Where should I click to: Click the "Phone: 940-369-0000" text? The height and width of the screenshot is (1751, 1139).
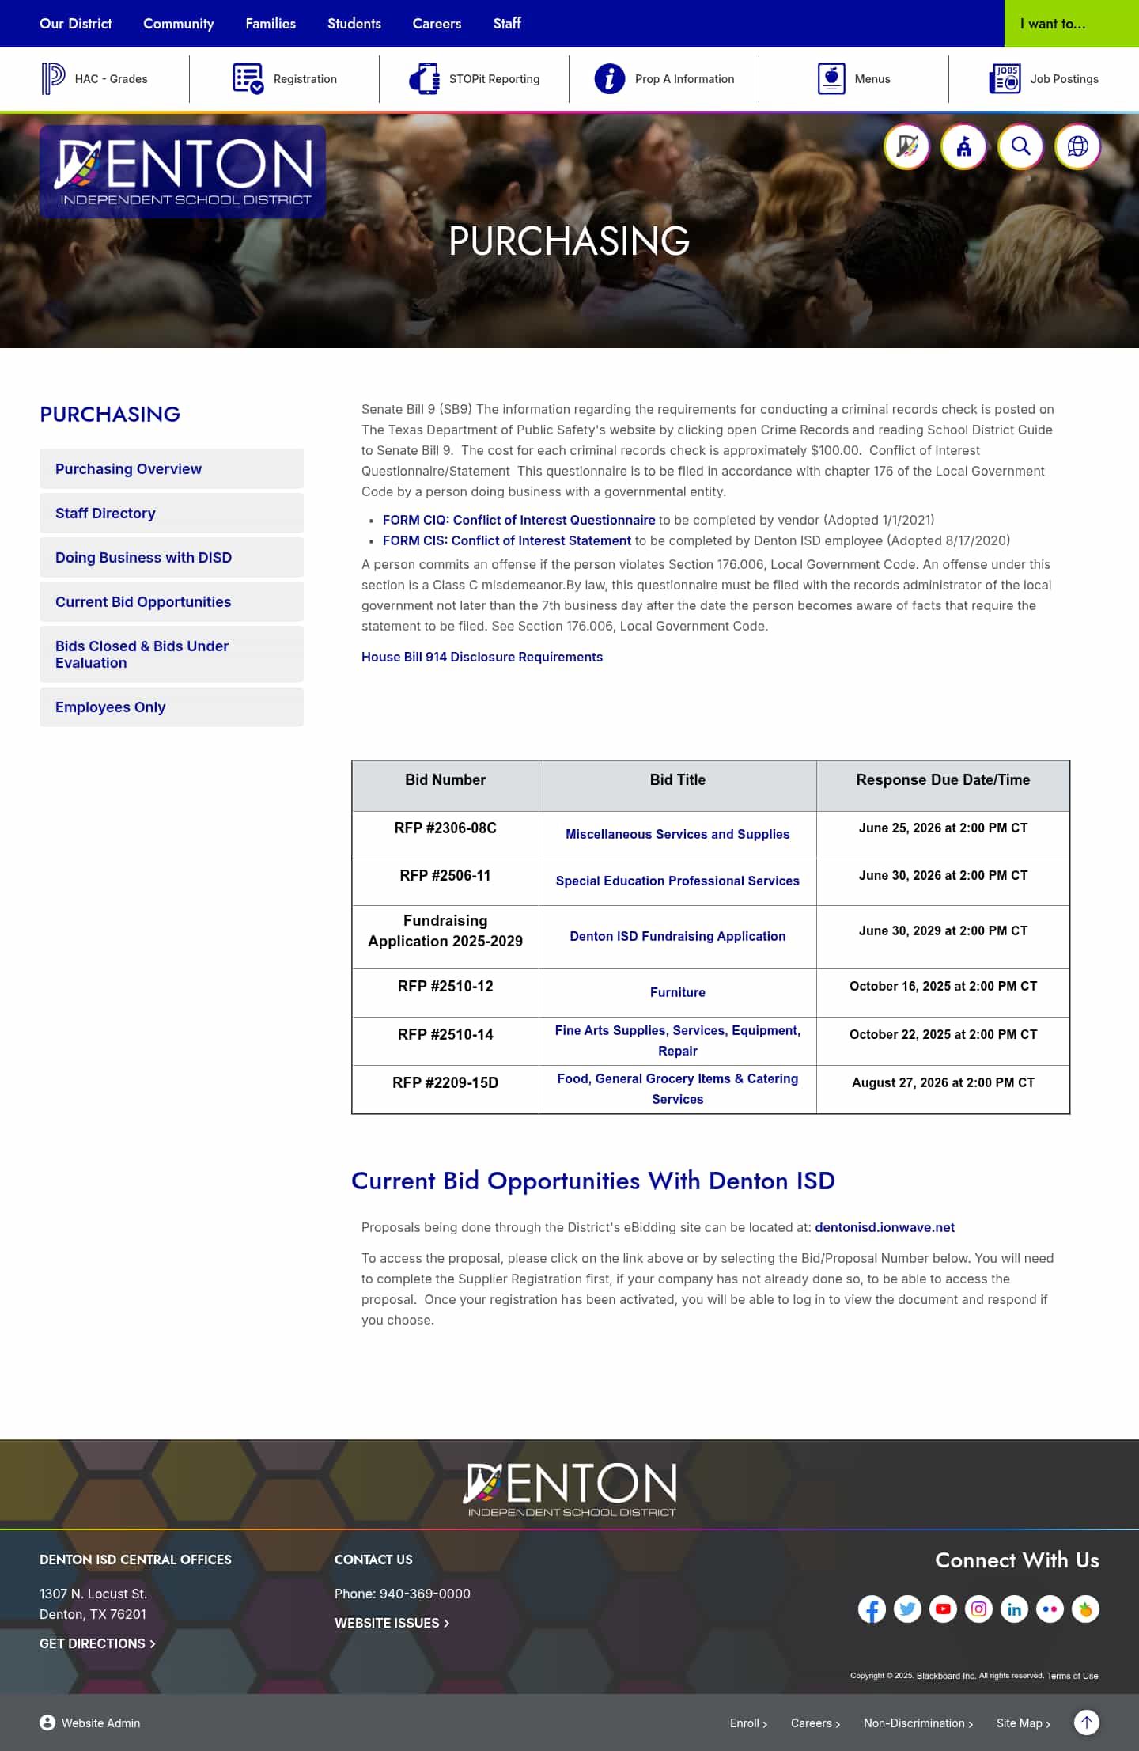pos(403,1594)
